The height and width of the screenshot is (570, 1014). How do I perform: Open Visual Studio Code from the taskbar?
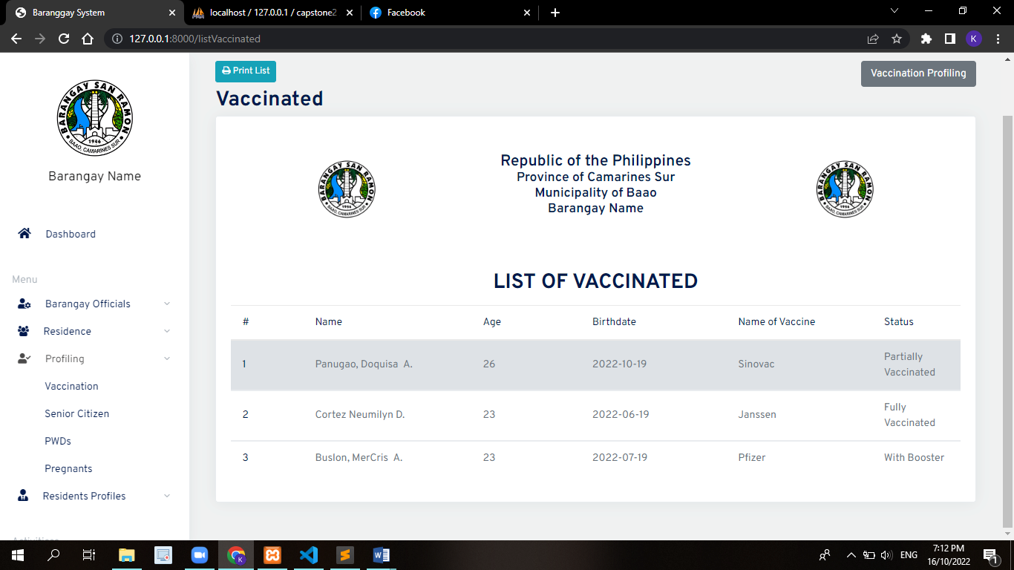click(309, 555)
